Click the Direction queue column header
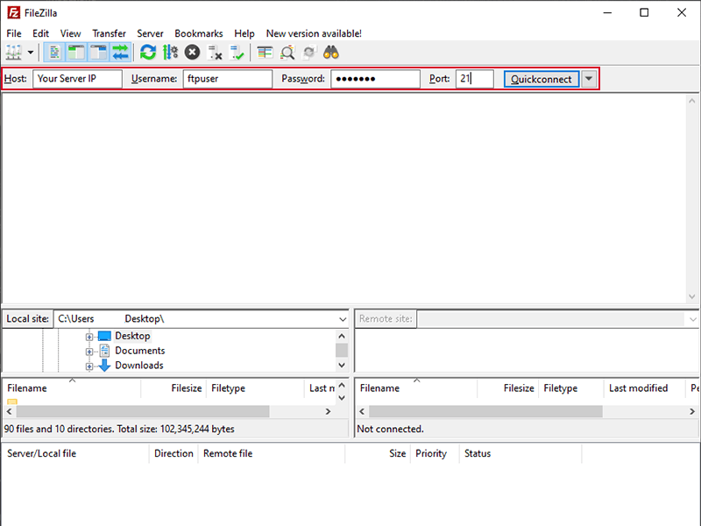The height and width of the screenshot is (526, 701). coord(173,453)
